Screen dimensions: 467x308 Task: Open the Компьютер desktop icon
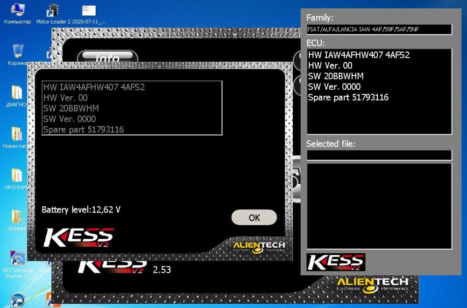17,14
